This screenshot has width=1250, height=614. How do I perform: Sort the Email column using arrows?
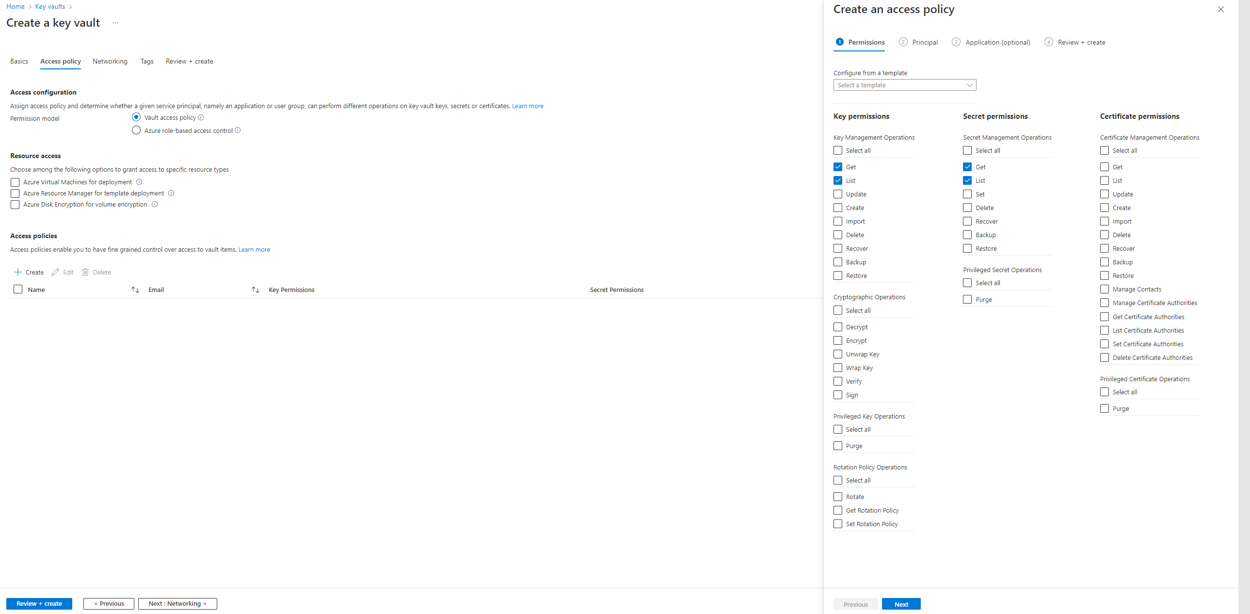point(255,290)
